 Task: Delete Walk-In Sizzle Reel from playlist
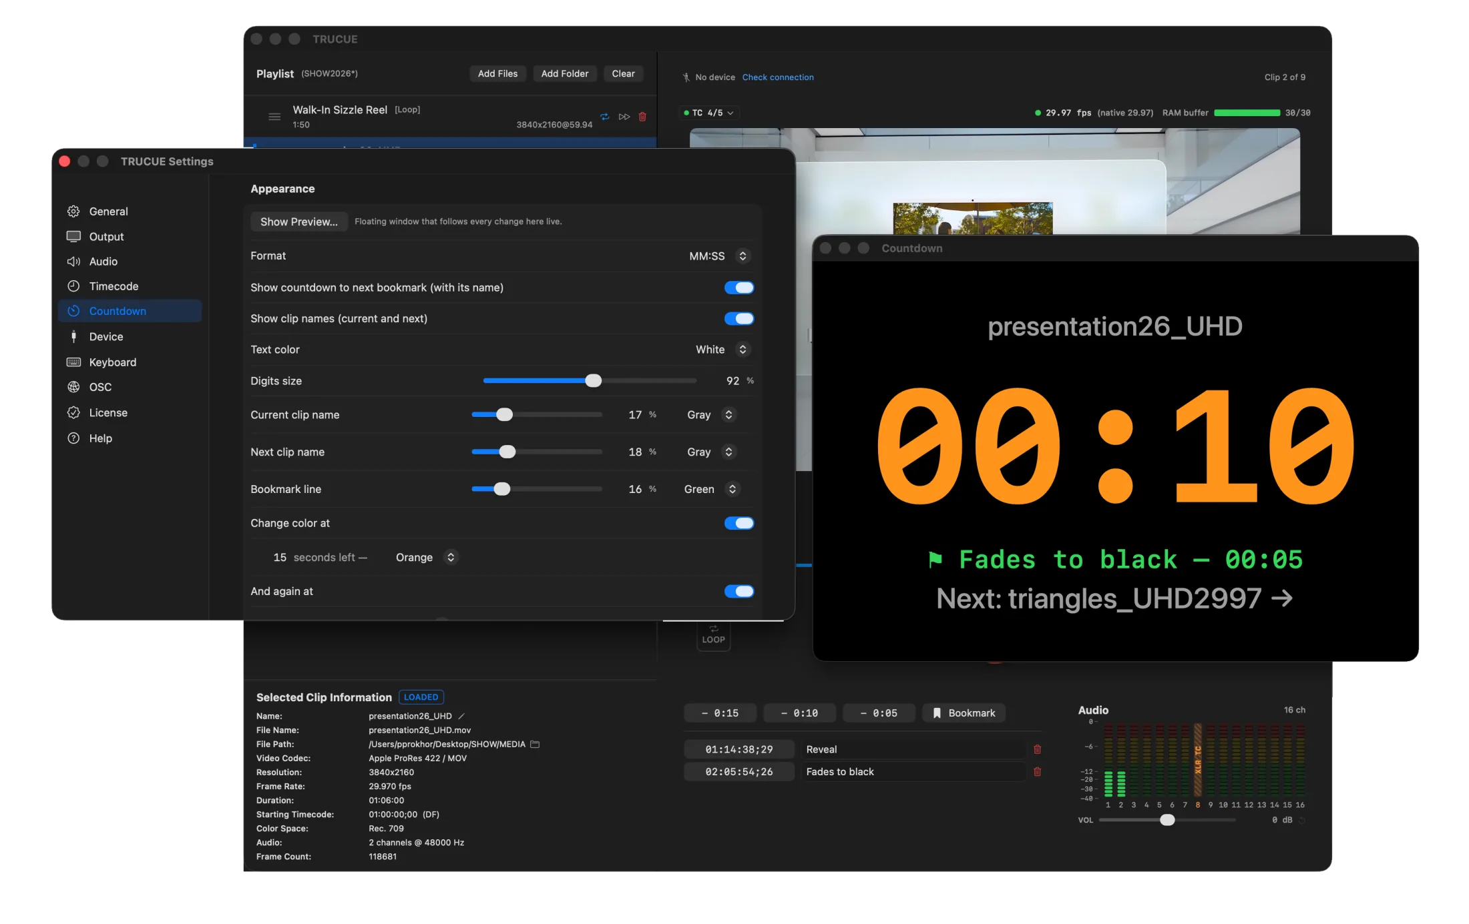(x=642, y=117)
